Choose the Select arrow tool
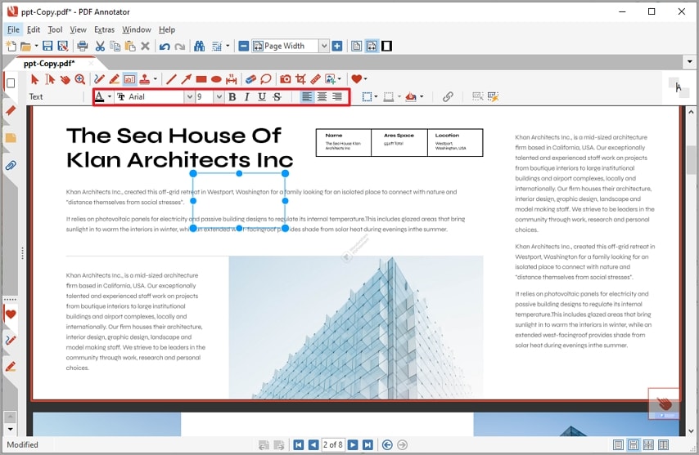The width and height of the screenshot is (699, 455). 34,79
